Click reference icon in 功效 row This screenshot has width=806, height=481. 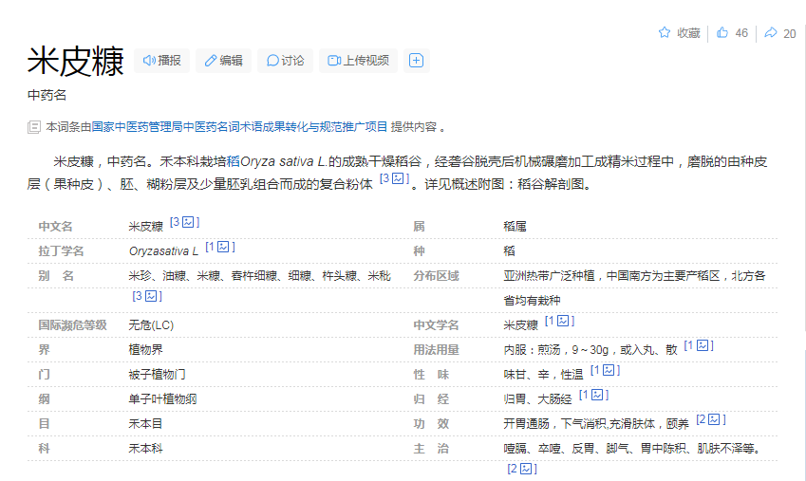[714, 420]
